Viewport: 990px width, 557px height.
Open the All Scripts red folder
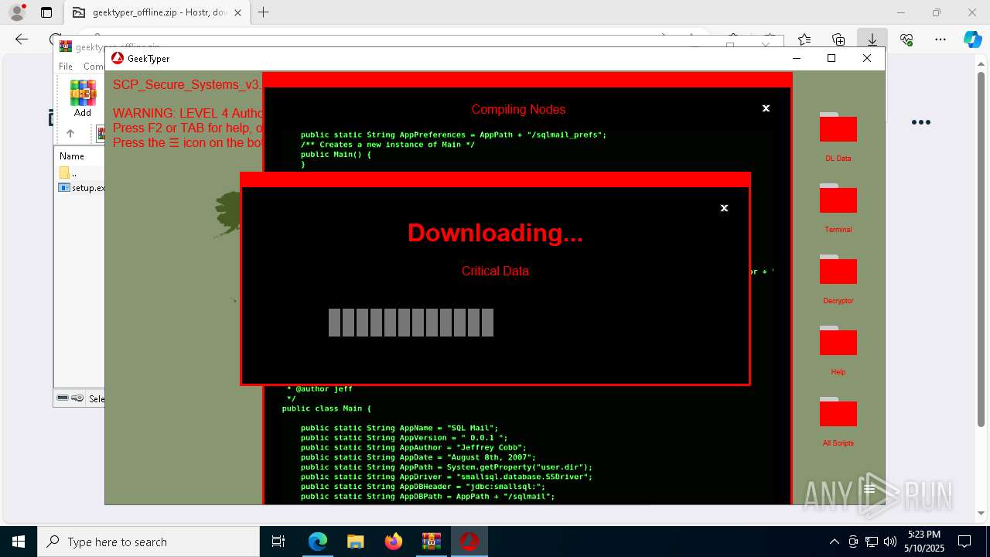coord(838,412)
